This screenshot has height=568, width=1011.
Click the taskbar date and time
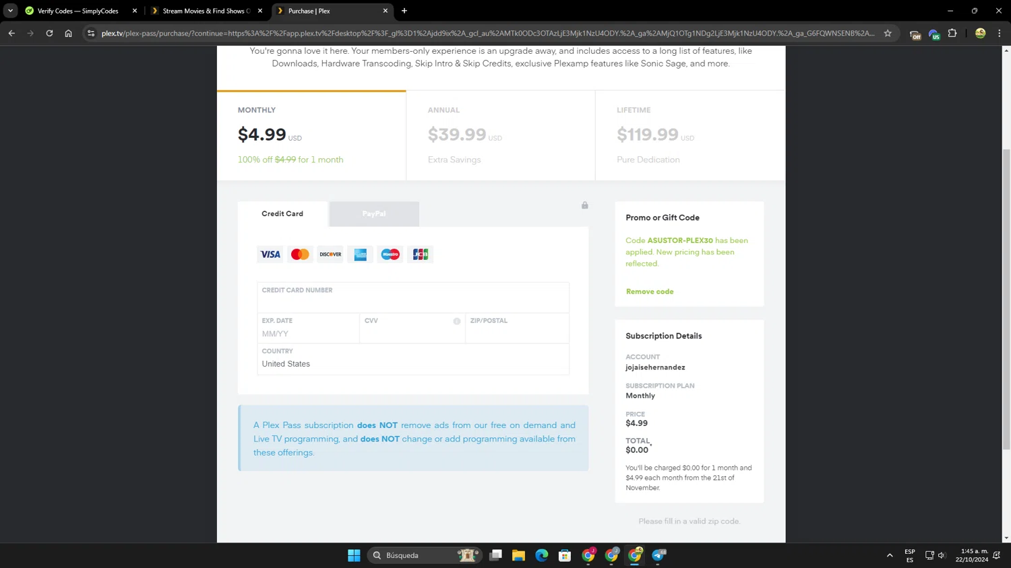[x=971, y=555]
